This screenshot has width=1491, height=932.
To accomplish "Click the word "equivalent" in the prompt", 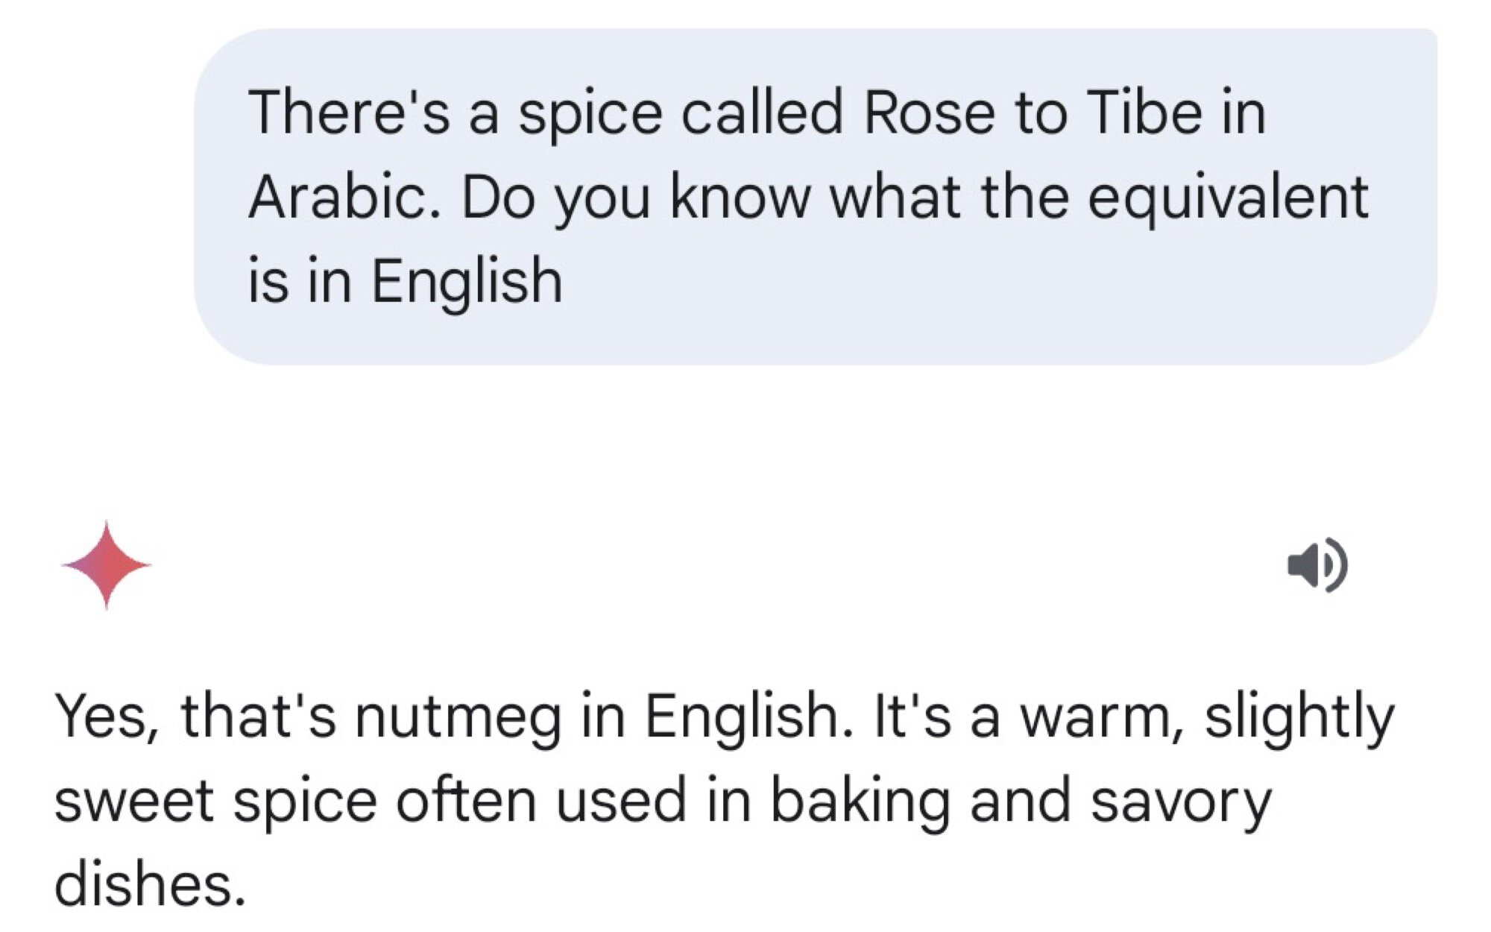I will pyautogui.click(x=1227, y=198).
